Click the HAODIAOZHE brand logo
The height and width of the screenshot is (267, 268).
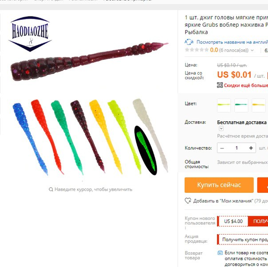[30, 34]
